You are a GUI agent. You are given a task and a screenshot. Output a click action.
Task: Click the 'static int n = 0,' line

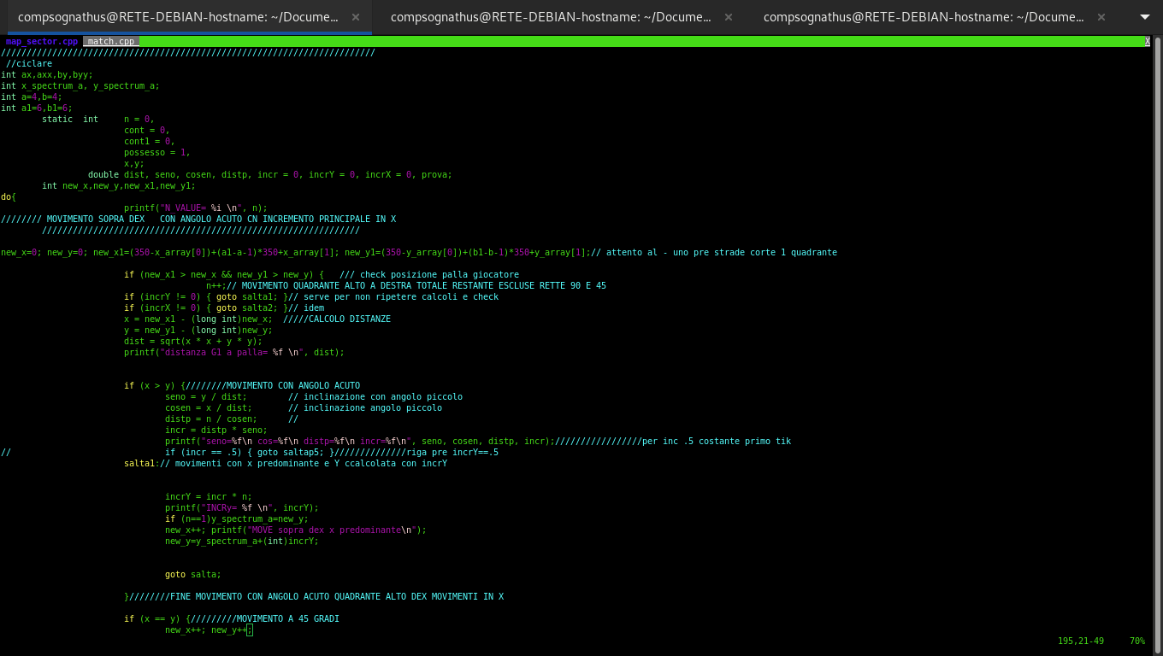[98, 119]
